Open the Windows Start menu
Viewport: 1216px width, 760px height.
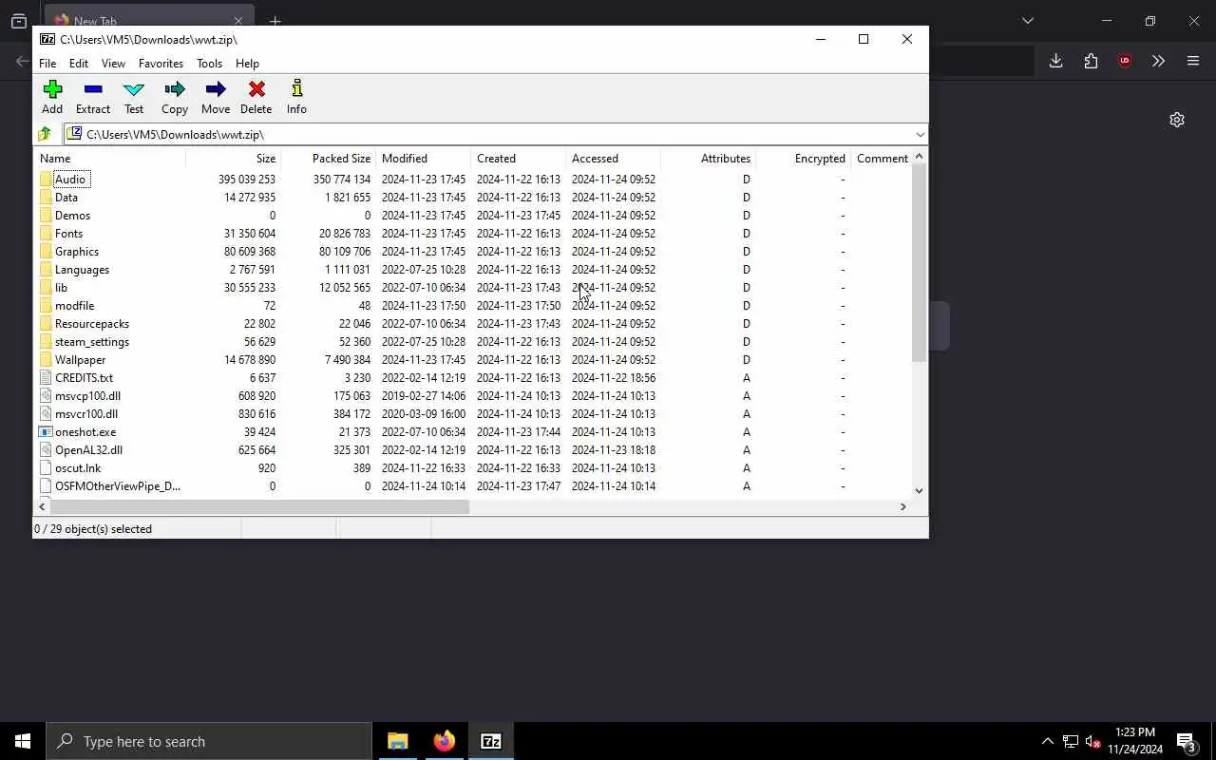[x=23, y=741]
